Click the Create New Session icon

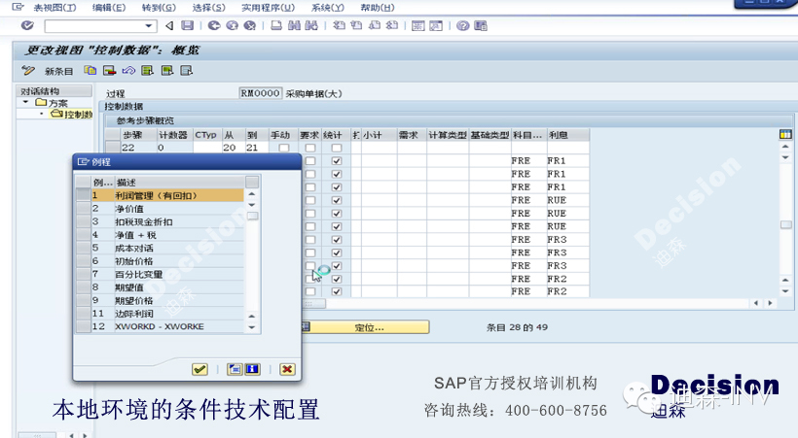418,25
